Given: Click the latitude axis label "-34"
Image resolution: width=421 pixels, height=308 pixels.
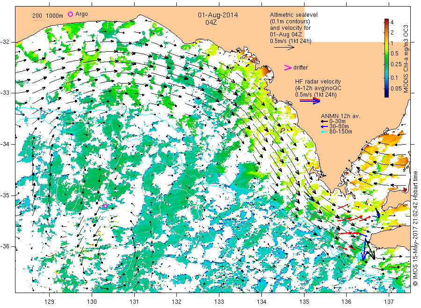Looking at the screenshot, I should 5,144.
